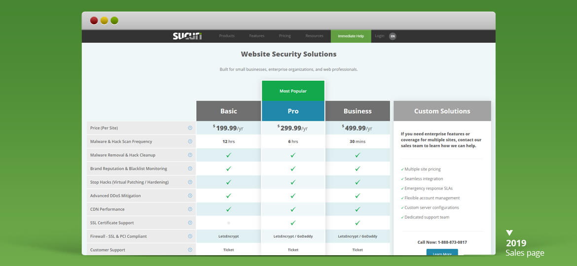Open the EN language selector

393,36
